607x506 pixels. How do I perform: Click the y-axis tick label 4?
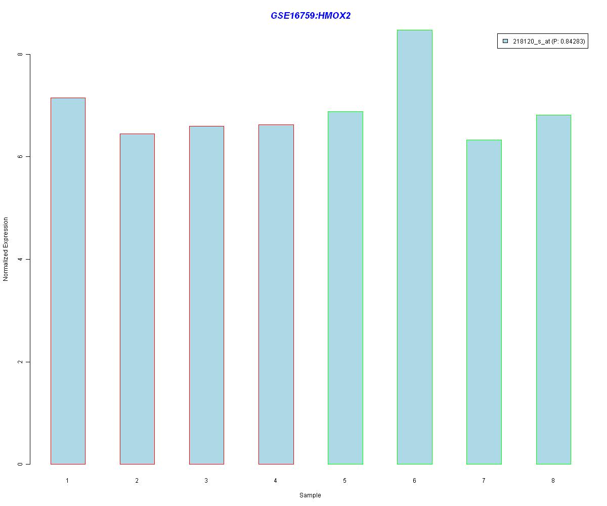21,259
